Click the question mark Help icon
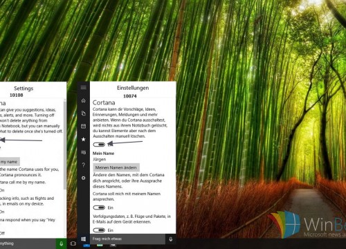Viewport: 346px width, 249px height. click(x=84, y=165)
